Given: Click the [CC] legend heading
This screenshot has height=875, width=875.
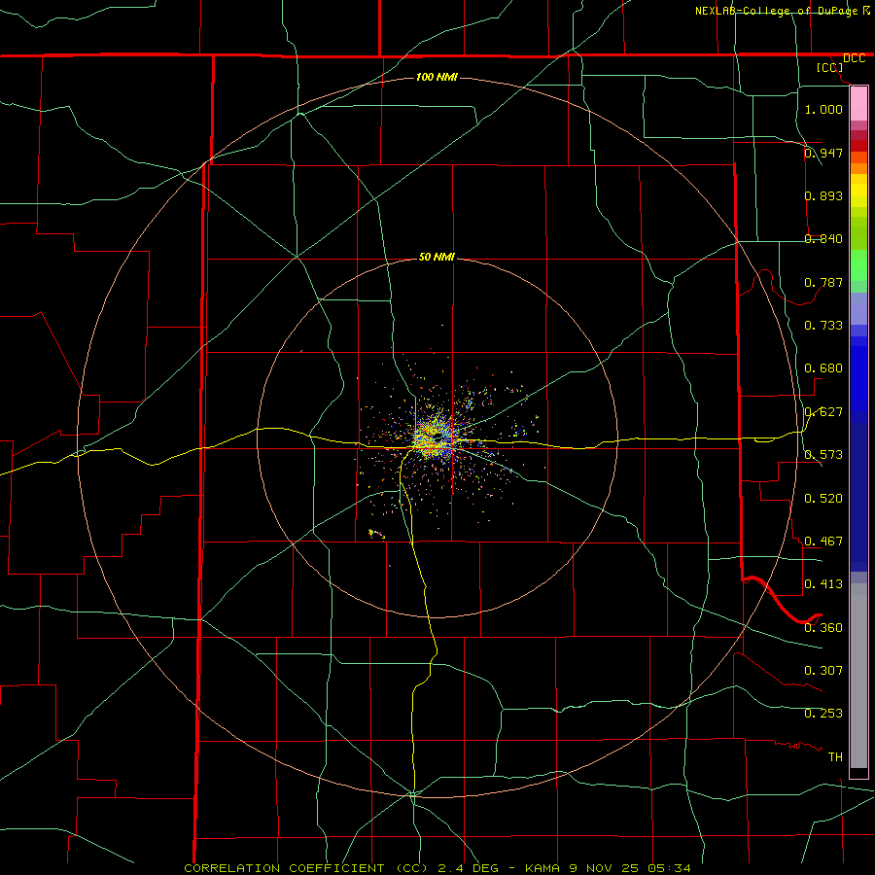Looking at the screenshot, I should pos(829,67).
